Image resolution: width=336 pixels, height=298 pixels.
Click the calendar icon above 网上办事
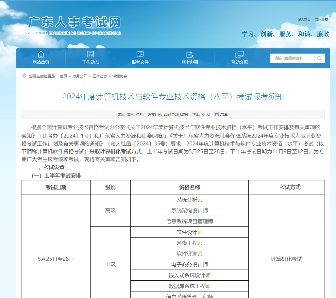[190, 54]
